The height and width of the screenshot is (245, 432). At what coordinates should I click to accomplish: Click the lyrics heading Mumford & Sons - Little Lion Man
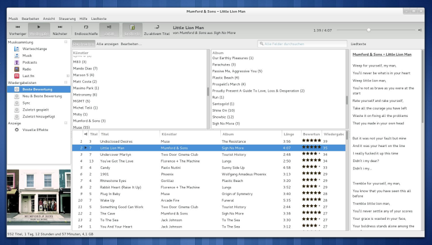pos(382,54)
